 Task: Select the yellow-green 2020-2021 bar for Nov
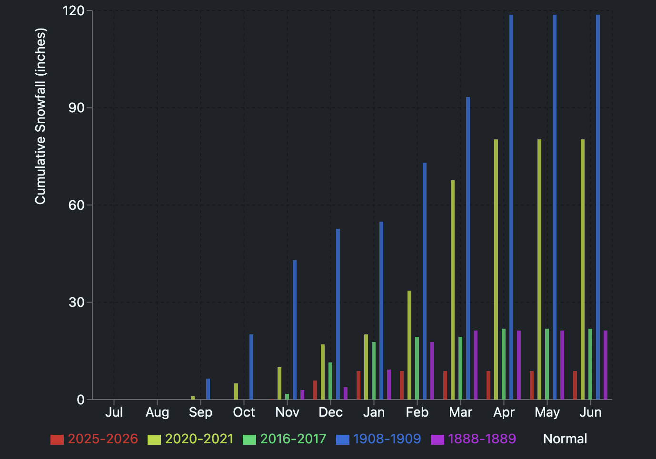coord(279,383)
